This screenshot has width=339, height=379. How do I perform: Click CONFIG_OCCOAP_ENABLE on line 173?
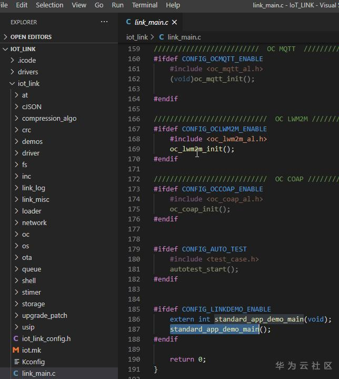(222, 189)
